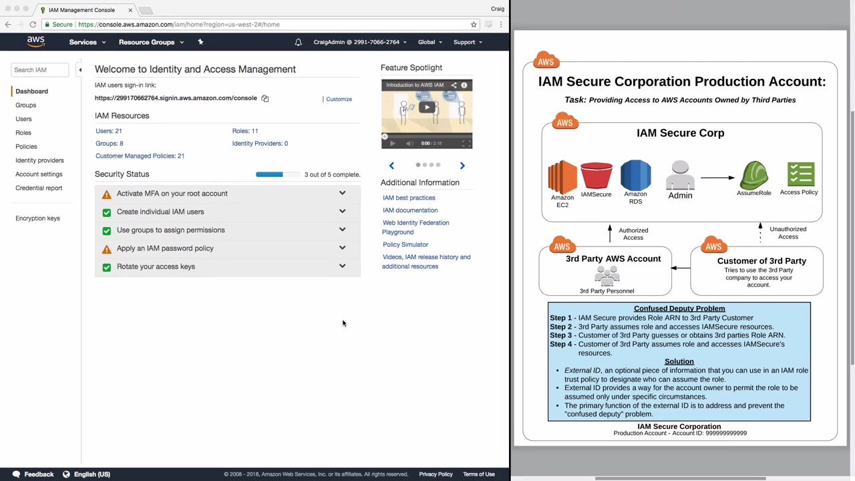Reload the IAM console page

click(33, 25)
